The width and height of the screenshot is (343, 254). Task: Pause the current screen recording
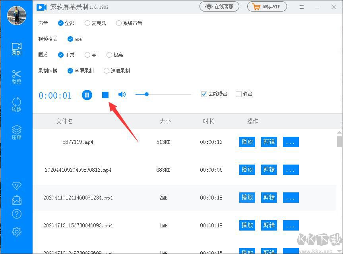[87, 95]
